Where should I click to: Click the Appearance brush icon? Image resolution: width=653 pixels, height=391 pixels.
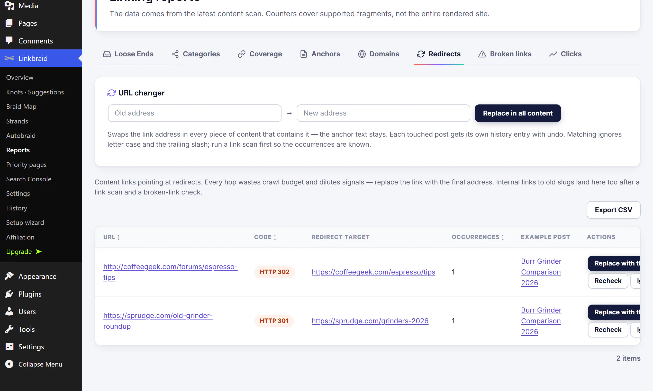point(9,276)
